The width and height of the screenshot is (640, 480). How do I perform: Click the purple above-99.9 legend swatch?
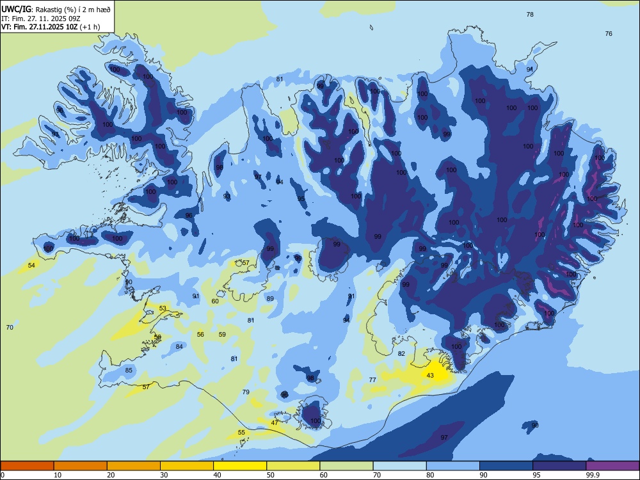(x=612, y=466)
